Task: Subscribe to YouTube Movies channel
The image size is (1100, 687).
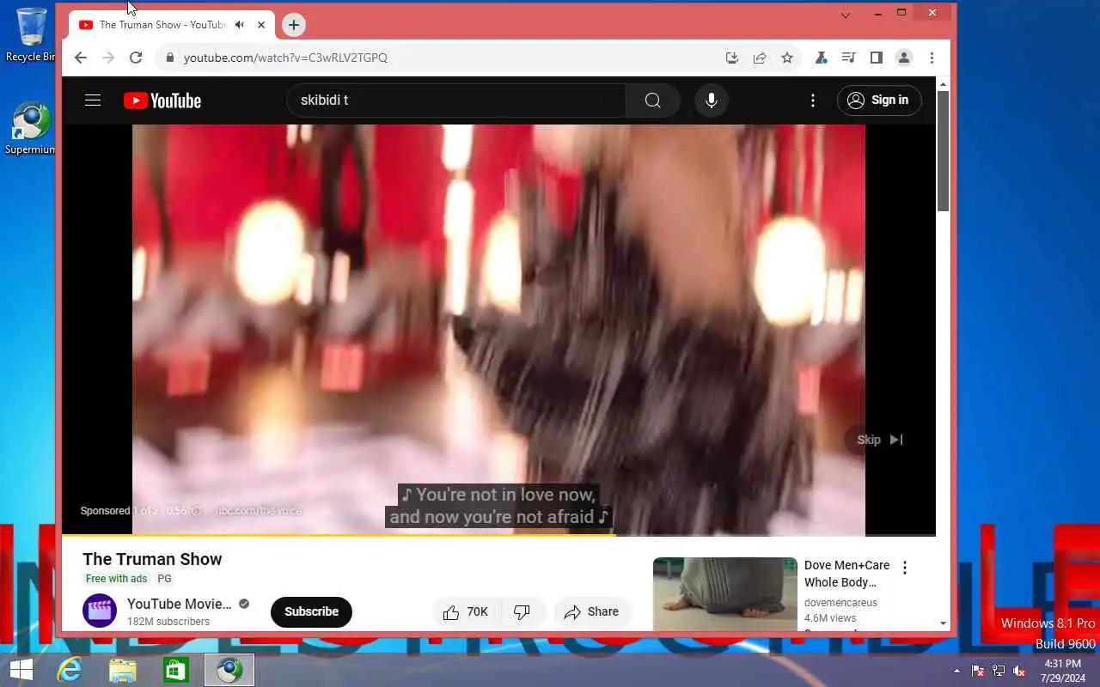Action: pos(311,611)
